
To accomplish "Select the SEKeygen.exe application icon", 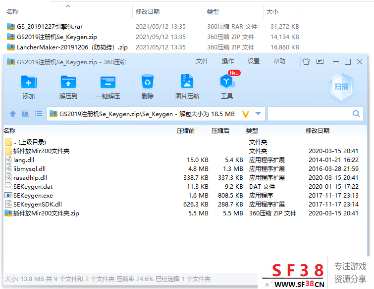I will 8,196.
